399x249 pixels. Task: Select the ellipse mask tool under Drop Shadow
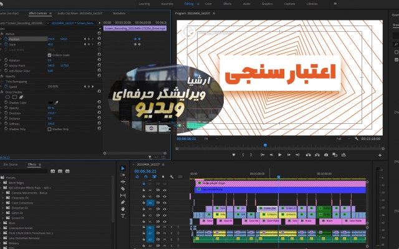[7, 97]
